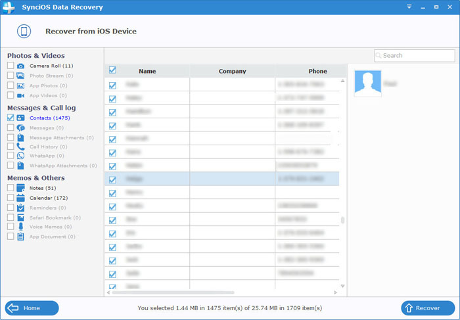Select Camera Roll (11) label
The width and height of the screenshot is (460, 320).
[51, 66]
